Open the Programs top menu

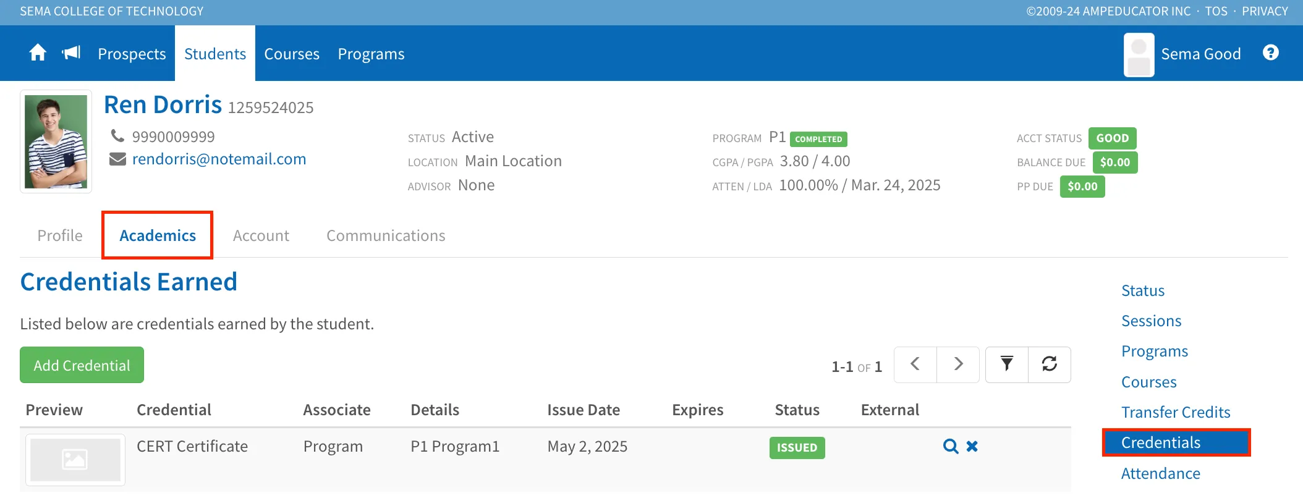[371, 54]
